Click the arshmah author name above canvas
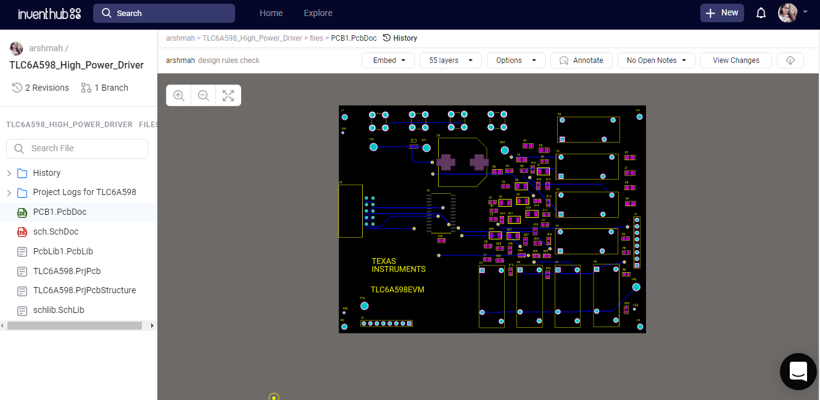 point(181,60)
